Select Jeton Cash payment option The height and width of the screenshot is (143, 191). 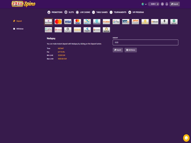pos(135,22)
